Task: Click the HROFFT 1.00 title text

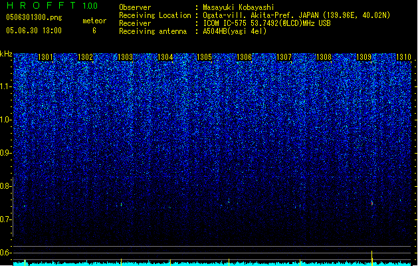Action: [x=52, y=5]
